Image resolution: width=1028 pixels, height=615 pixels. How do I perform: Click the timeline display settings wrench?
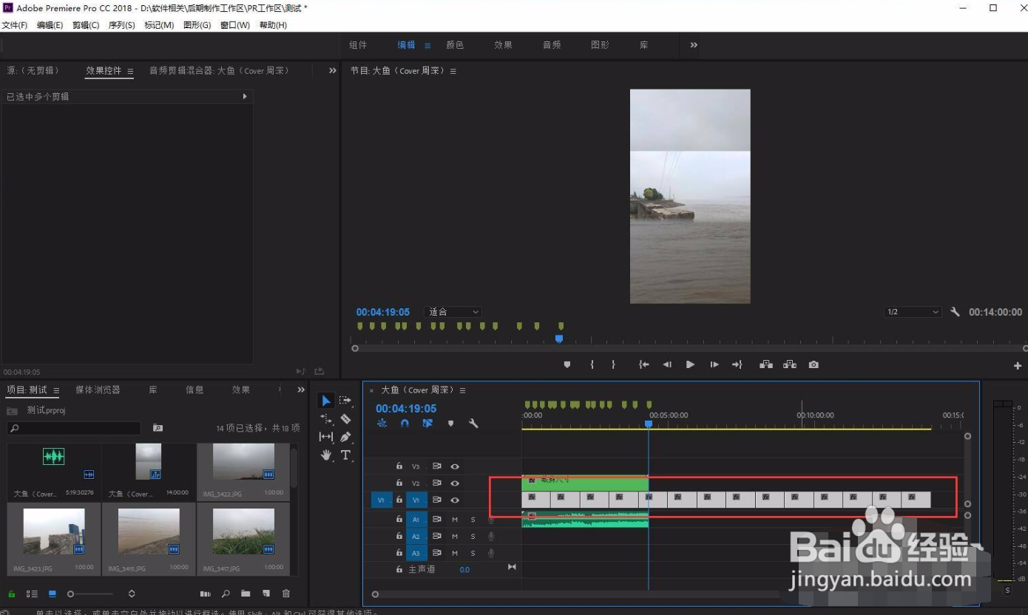473,424
